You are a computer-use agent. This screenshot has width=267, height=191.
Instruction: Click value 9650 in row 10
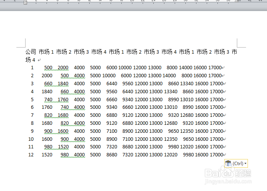tap(188, 139)
